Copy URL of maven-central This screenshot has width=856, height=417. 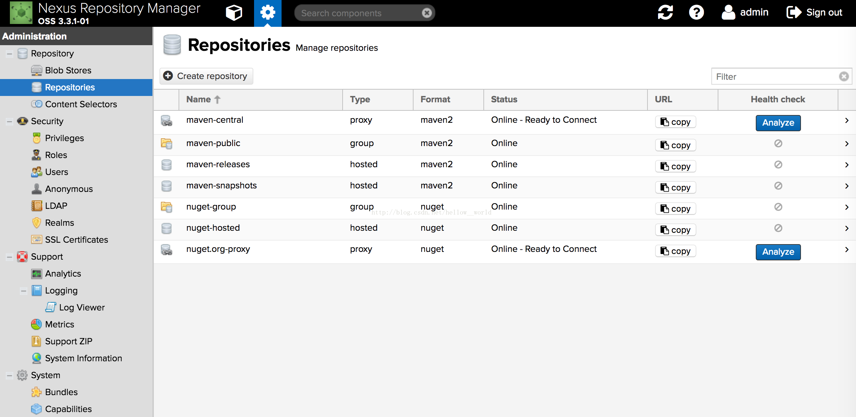(675, 122)
